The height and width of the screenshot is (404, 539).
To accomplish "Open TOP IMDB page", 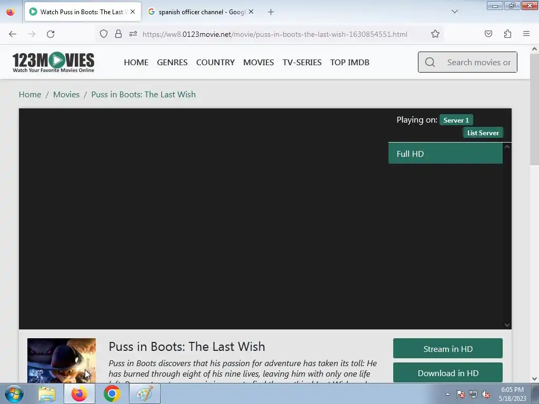I will click(x=350, y=62).
